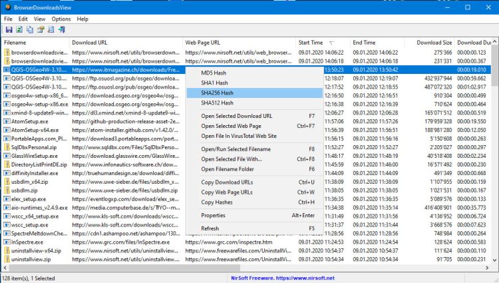The height and width of the screenshot is (283, 499).
Task: Select Open Selected Web Page
Action: [255, 126]
